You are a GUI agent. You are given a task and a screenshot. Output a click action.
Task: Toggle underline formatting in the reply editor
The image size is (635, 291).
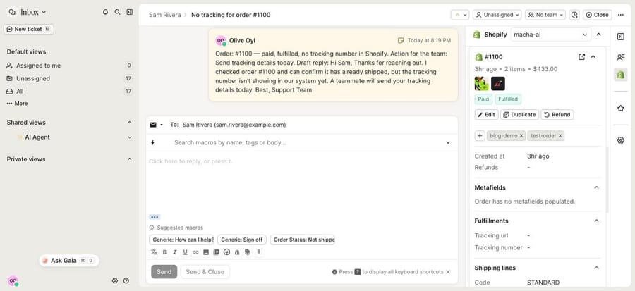tap(185, 252)
